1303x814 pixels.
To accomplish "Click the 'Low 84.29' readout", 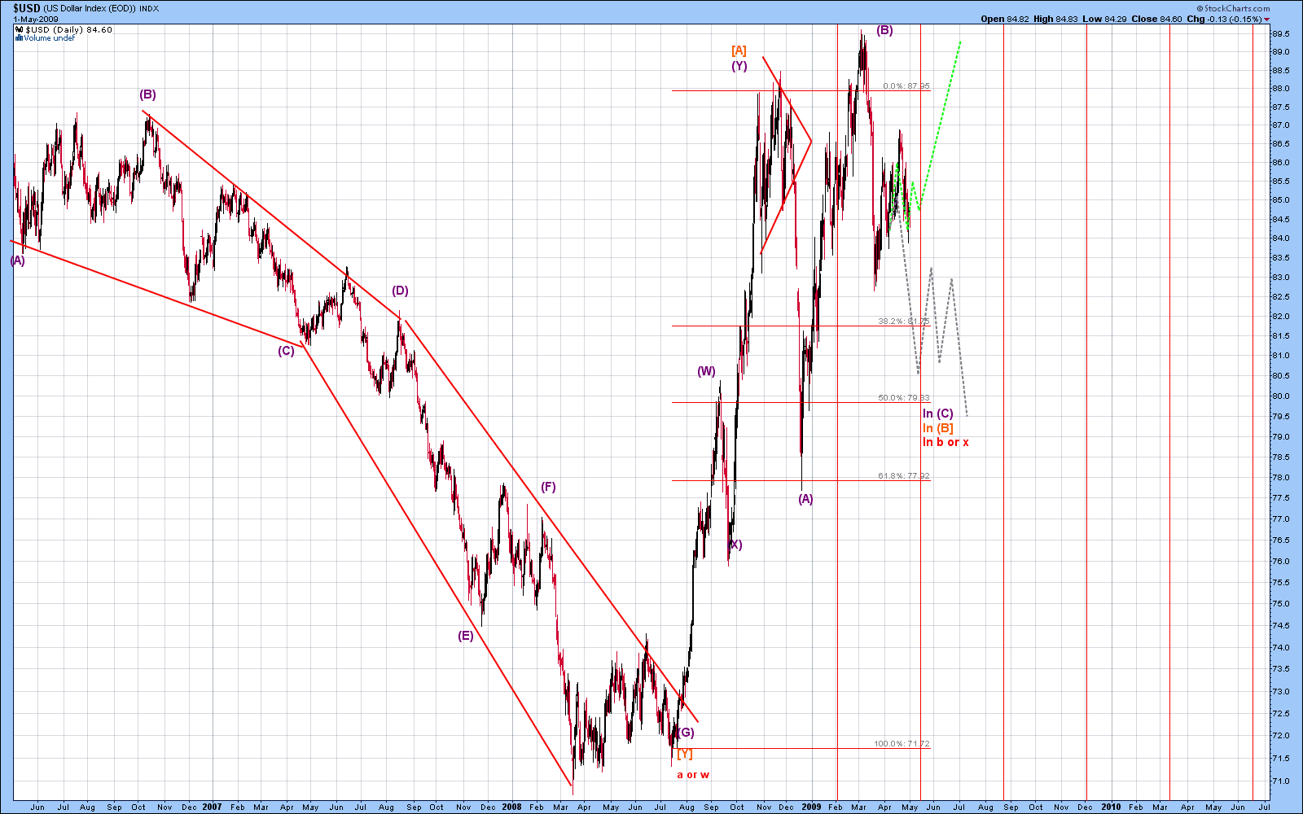I will (x=1103, y=19).
